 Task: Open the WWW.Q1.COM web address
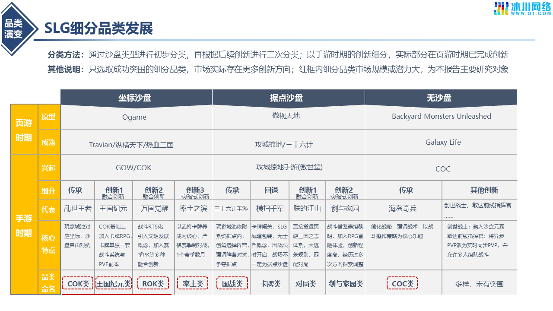pyautogui.click(x=531, y=13)
